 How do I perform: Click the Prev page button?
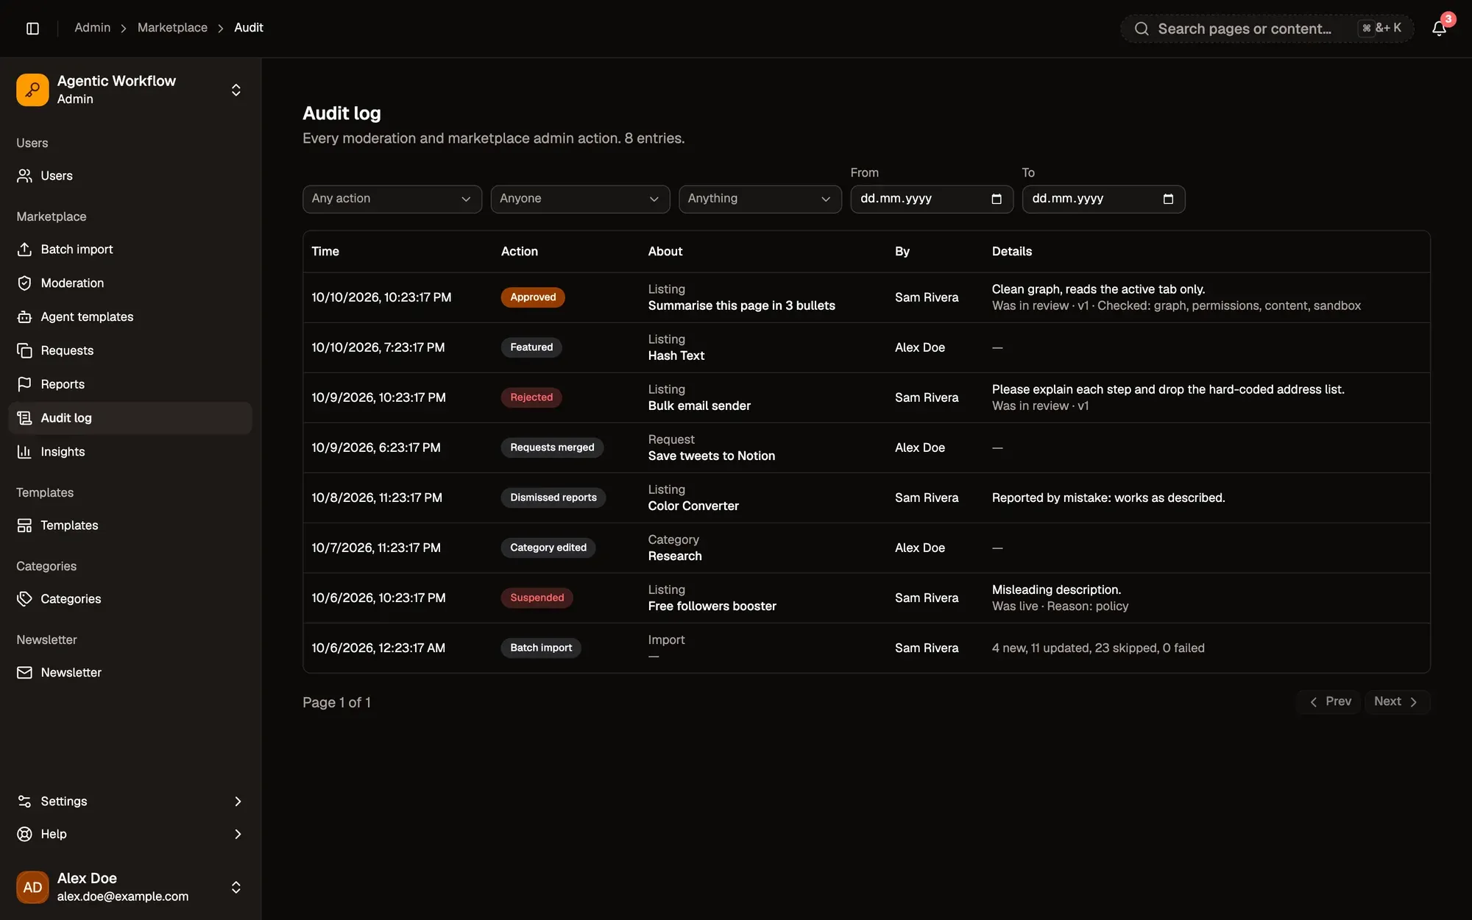1330,702
